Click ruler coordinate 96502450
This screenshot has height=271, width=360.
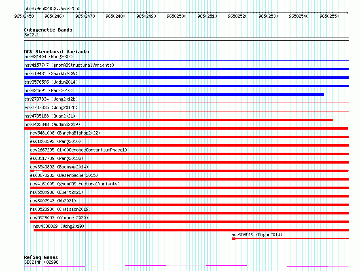point(24,16)
